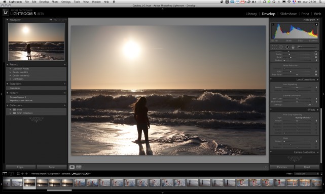Image resolution: width=325 pixels, height=194 pixels.
Task: Toggle shadow clipping indicator in histogram
Action: click(273, 24)
